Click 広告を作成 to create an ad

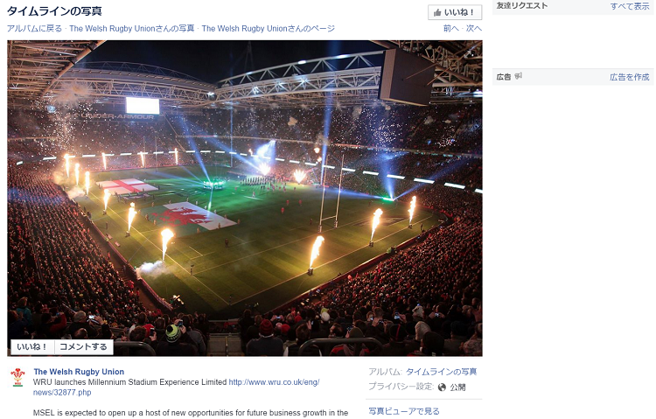630,77
